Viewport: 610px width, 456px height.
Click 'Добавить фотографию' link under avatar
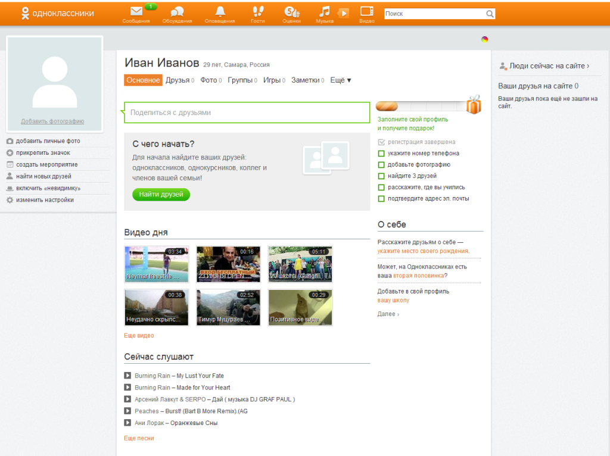click(52, 121)
